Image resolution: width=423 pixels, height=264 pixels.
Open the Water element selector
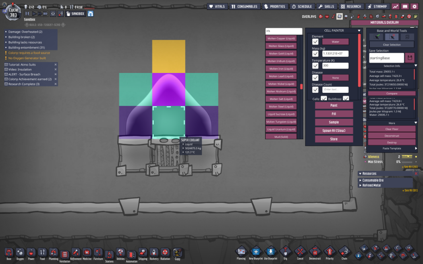tap(335, 42)
